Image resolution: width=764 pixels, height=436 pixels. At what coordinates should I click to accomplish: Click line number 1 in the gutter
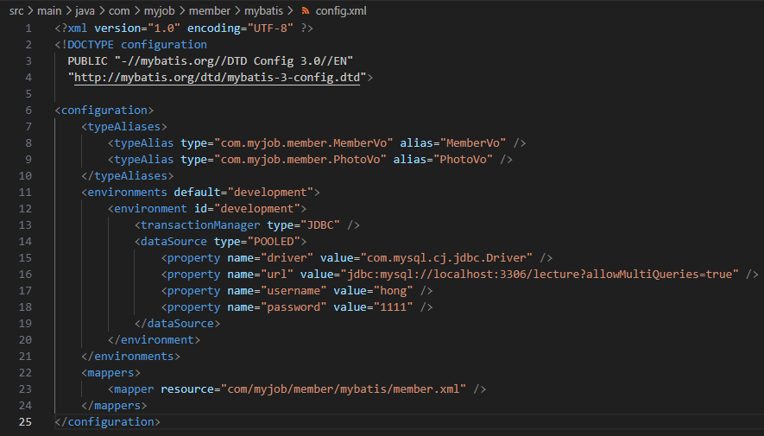click(x=28, y=28)
